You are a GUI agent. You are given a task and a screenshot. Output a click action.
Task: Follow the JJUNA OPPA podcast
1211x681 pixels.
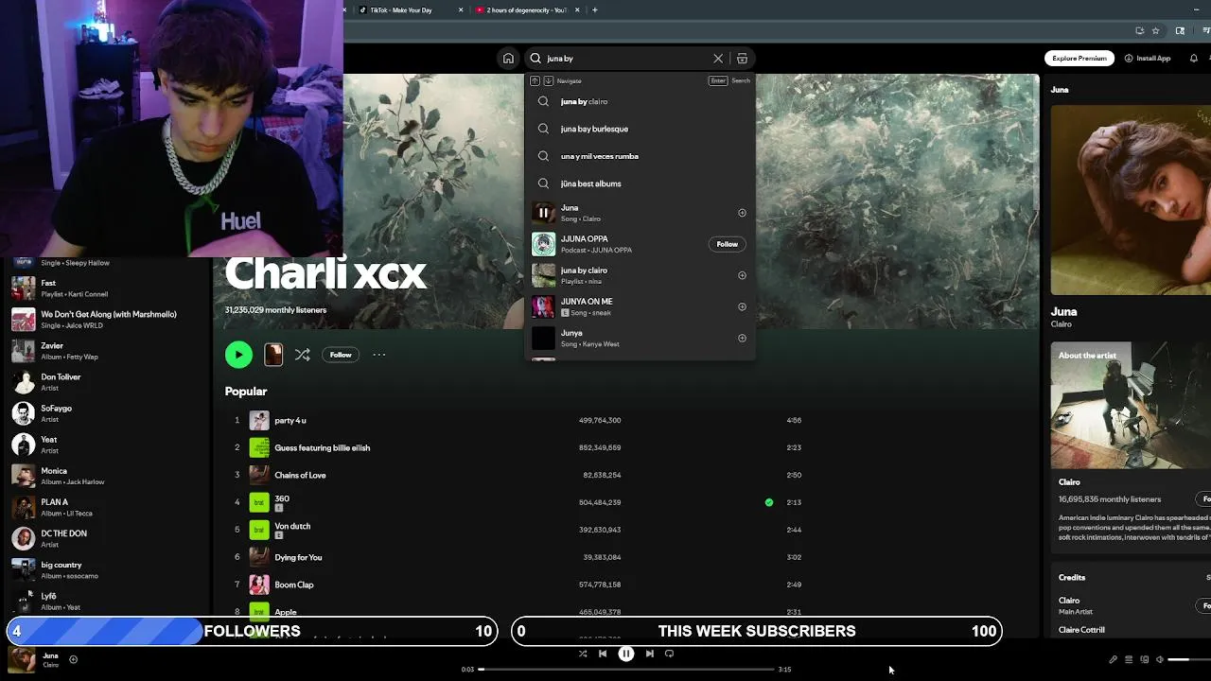(727, 244)
